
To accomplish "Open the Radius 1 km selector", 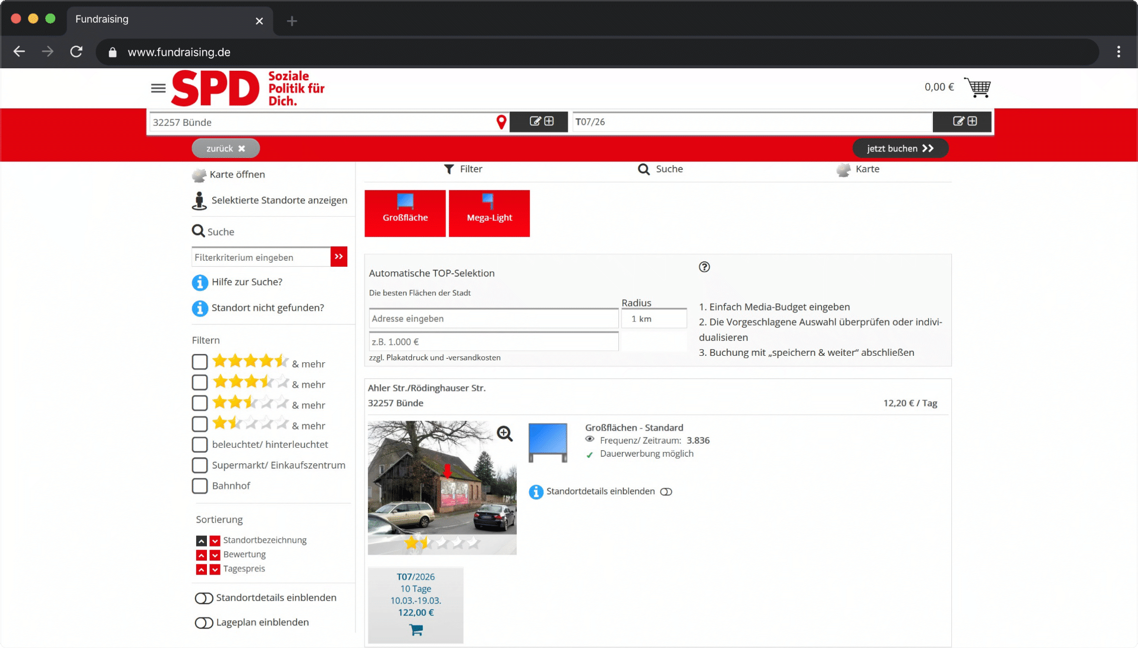I will (653, 319).
